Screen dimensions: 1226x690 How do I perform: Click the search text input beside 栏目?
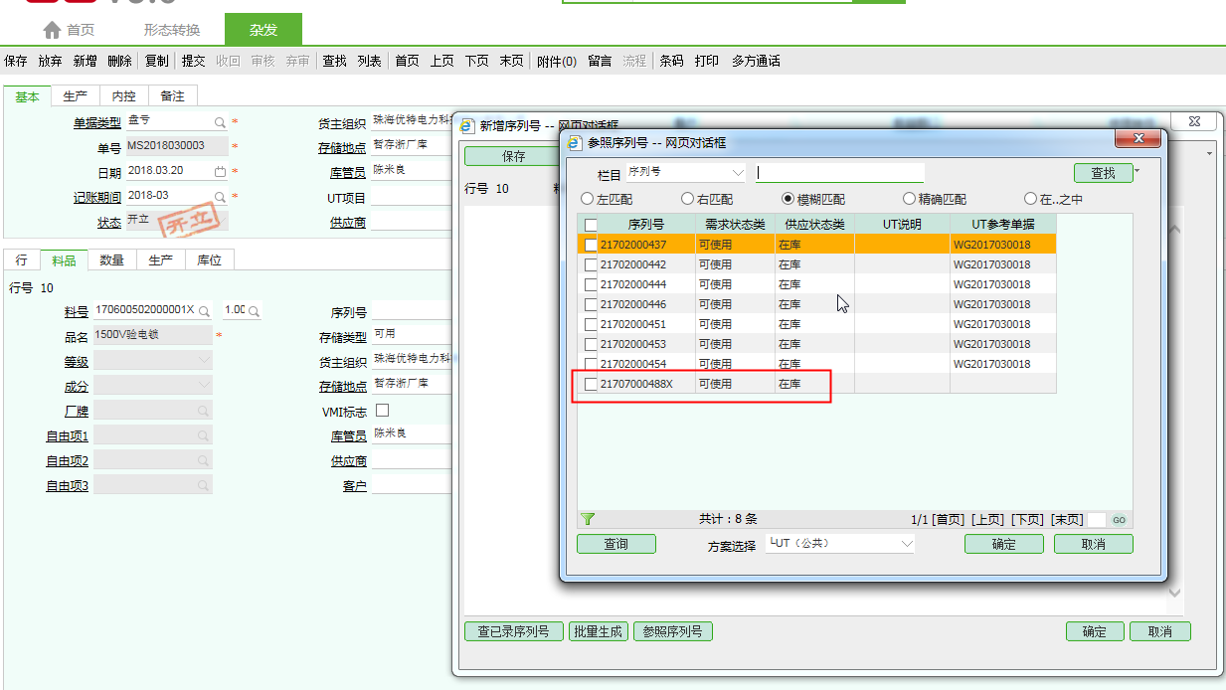tap(840, 173)
